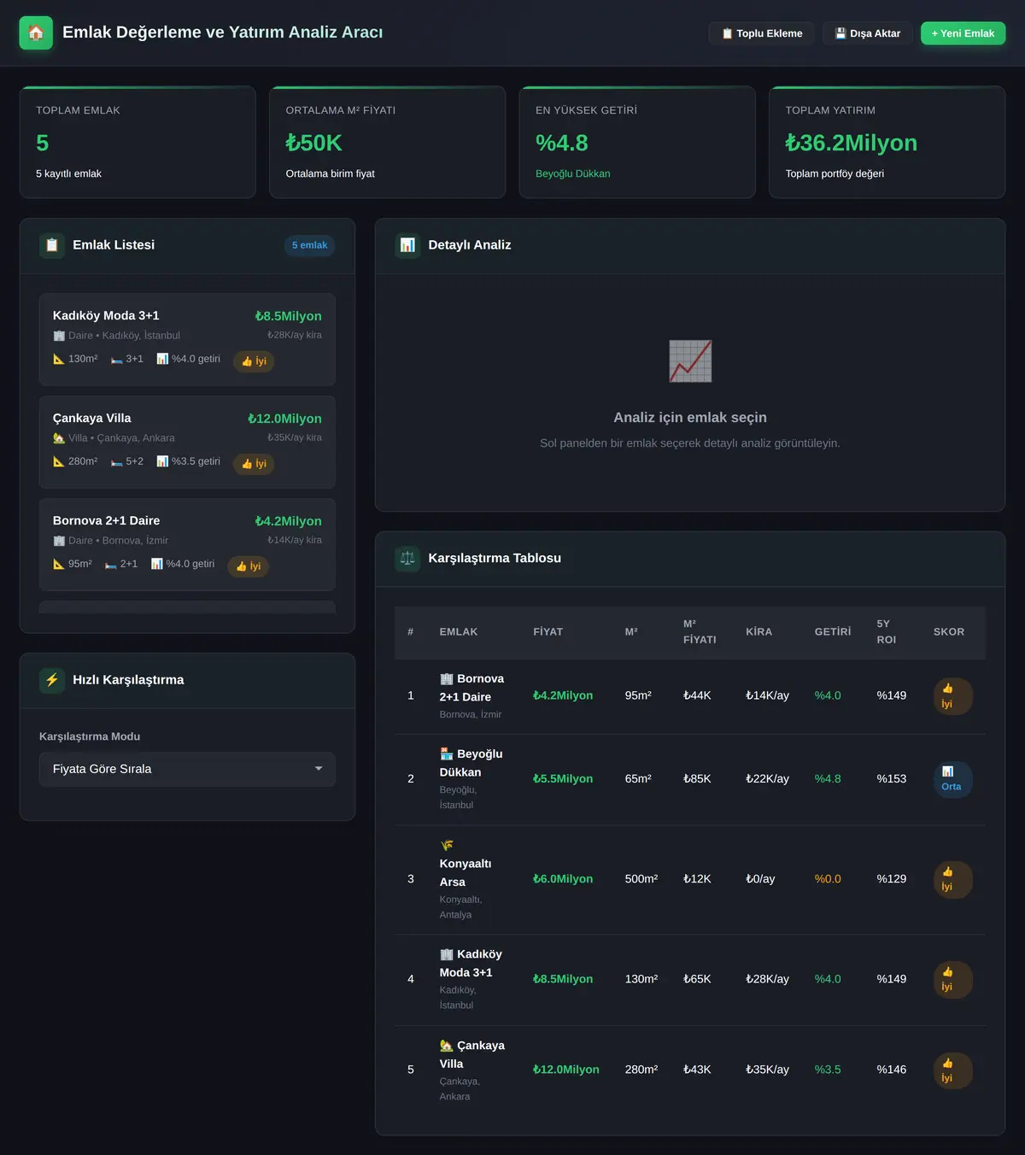This screenshot has width=1025, height=1155.
Task: Click İyi badge on Kadıköy Moda 3+1 card
Action: [x=254, y=361]
